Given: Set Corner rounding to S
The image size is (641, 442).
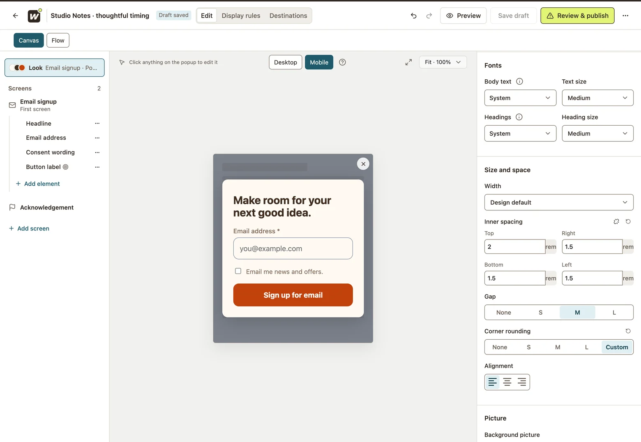Looking at the screenshot, I should (529, 347).
